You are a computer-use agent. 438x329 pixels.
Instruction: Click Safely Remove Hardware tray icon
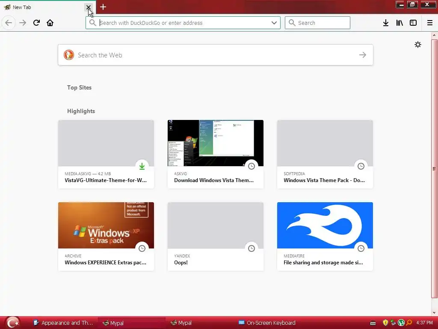point(394,323)
